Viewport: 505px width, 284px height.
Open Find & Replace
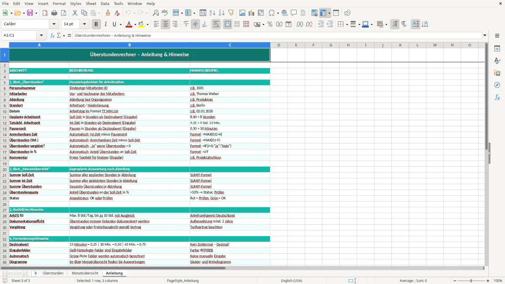[x=156, y=13]
